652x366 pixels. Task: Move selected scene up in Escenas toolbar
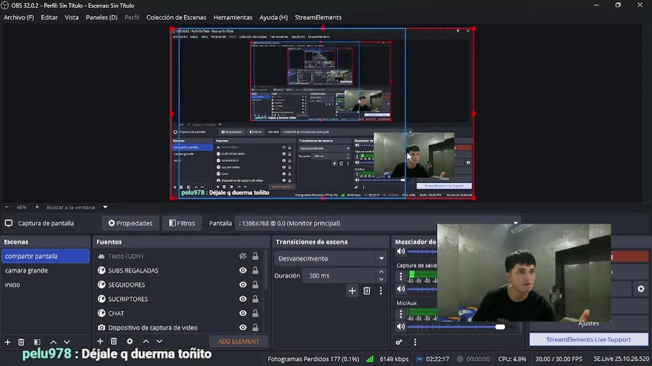click(53, 342)
